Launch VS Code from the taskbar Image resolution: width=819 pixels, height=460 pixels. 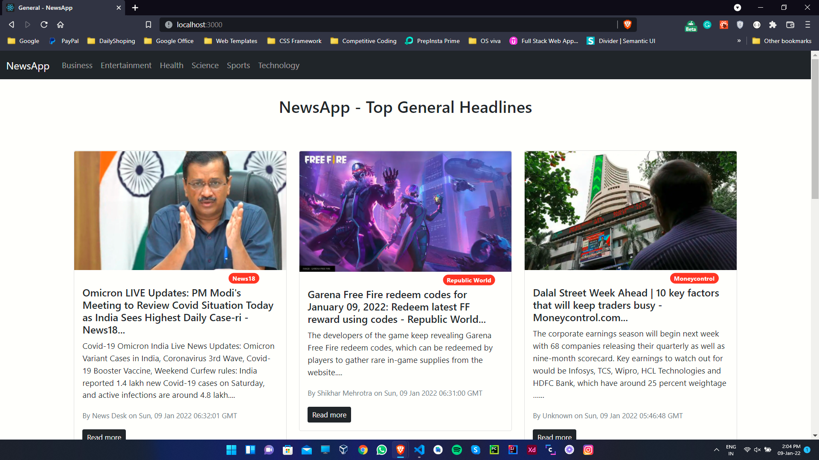[x=419, y=450]
